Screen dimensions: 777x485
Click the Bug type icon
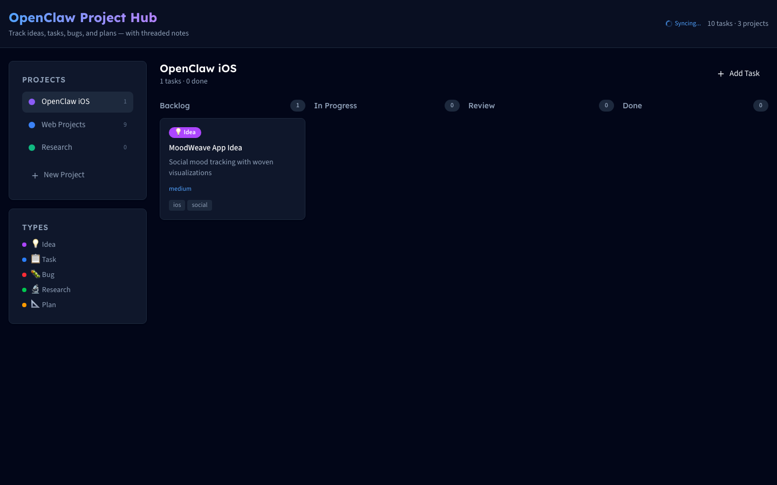[x=36, y=274]
